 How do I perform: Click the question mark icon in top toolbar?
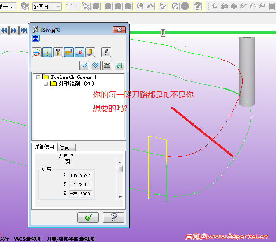(197, 6)
